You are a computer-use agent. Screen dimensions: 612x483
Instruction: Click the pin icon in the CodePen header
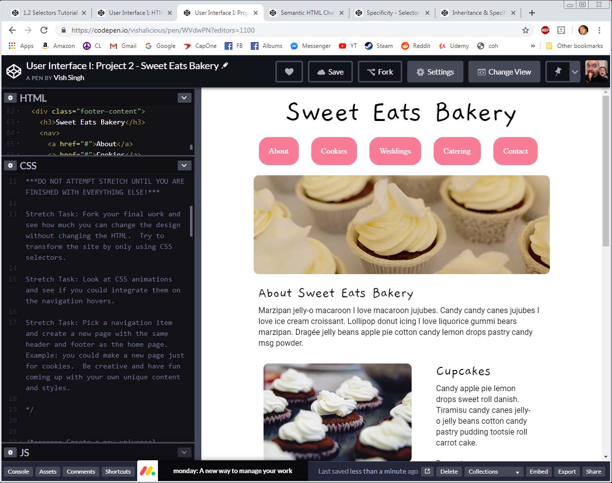point(558,72)
